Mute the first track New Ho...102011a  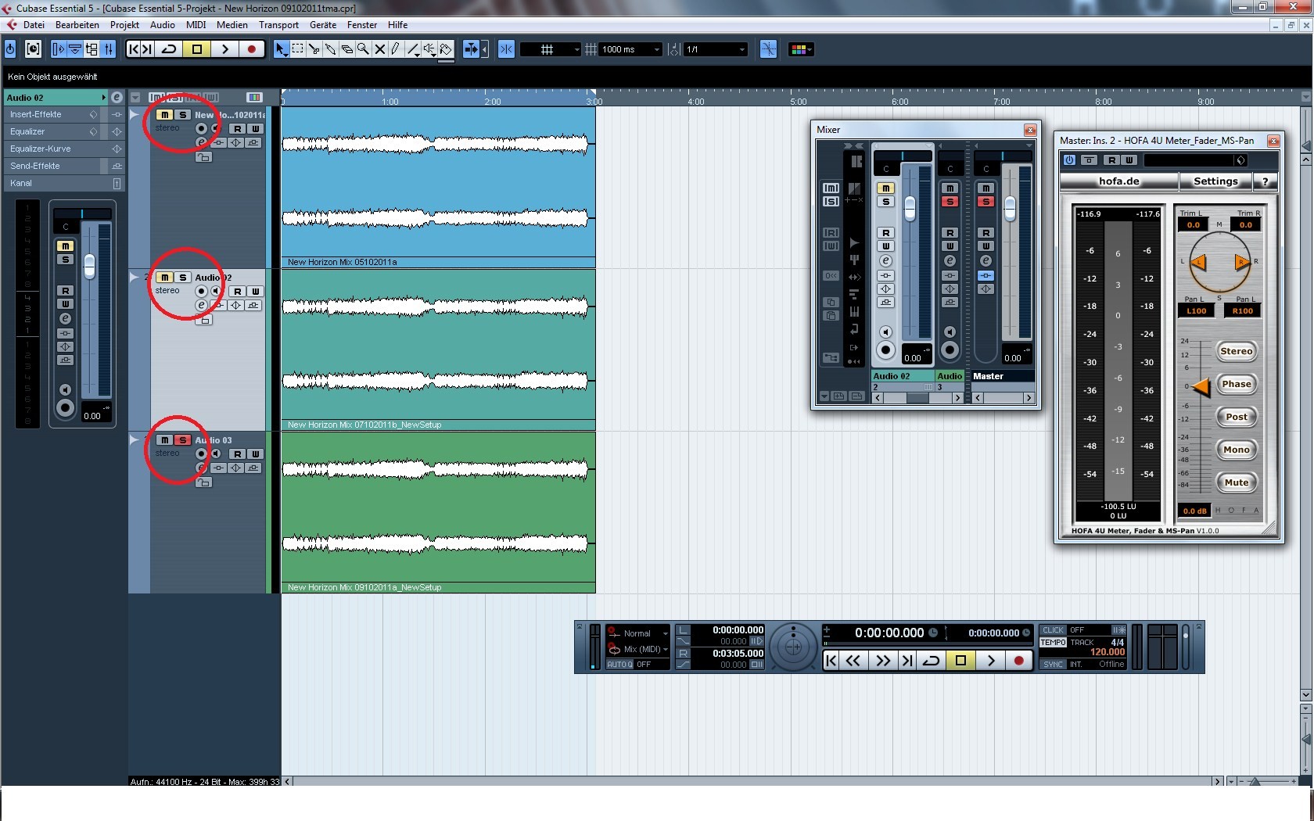click(x=164, y=115)
